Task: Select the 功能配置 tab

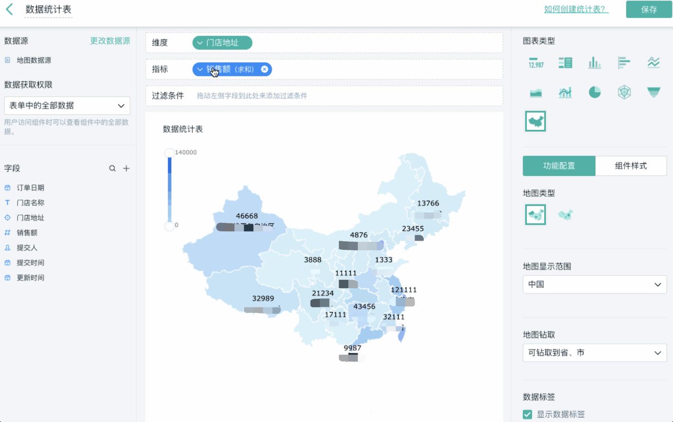Action: (559, 166)
